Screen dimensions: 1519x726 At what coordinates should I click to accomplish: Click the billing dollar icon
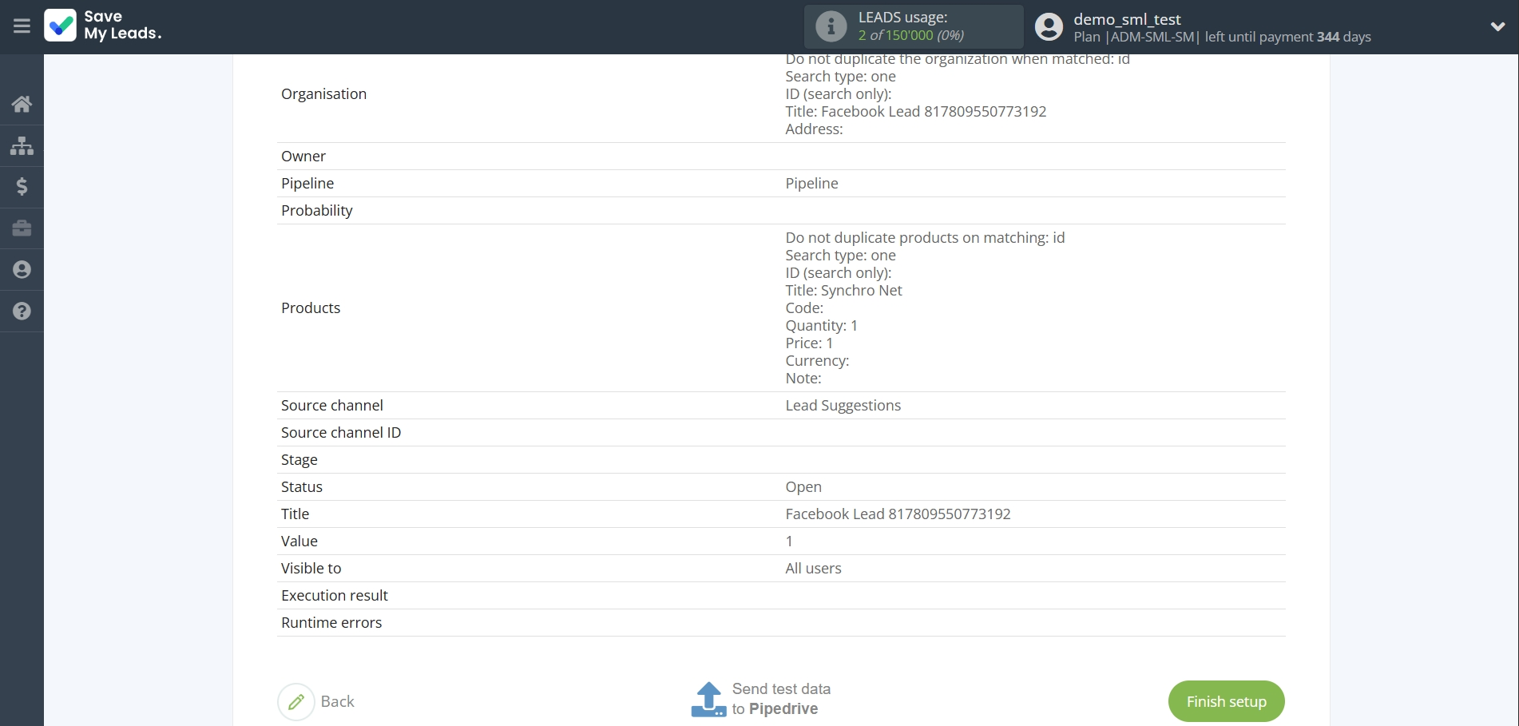(x=22, y=188)
